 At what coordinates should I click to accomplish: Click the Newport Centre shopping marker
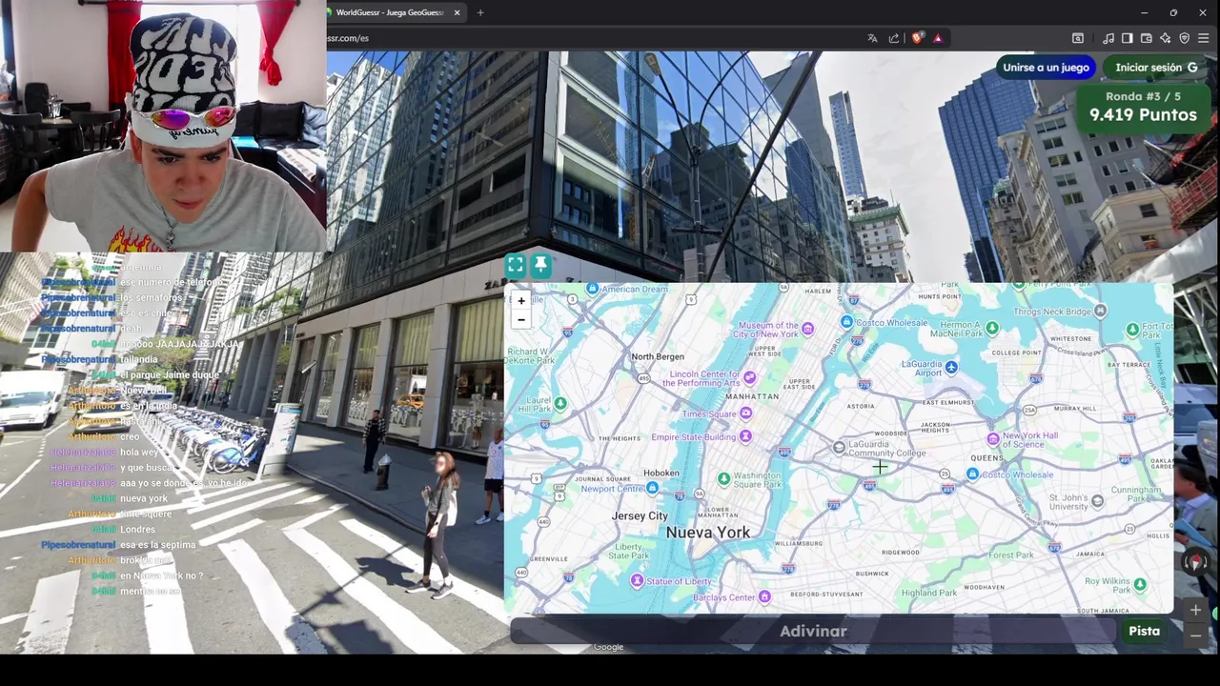(x=652, y=488)
